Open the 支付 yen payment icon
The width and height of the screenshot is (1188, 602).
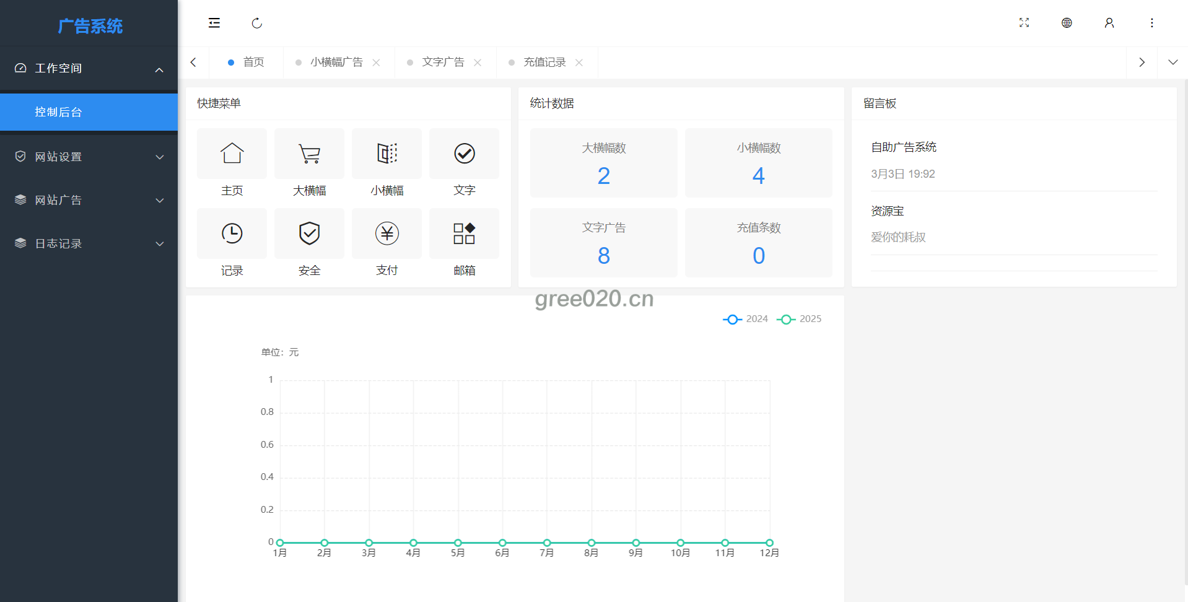(387, 233)
